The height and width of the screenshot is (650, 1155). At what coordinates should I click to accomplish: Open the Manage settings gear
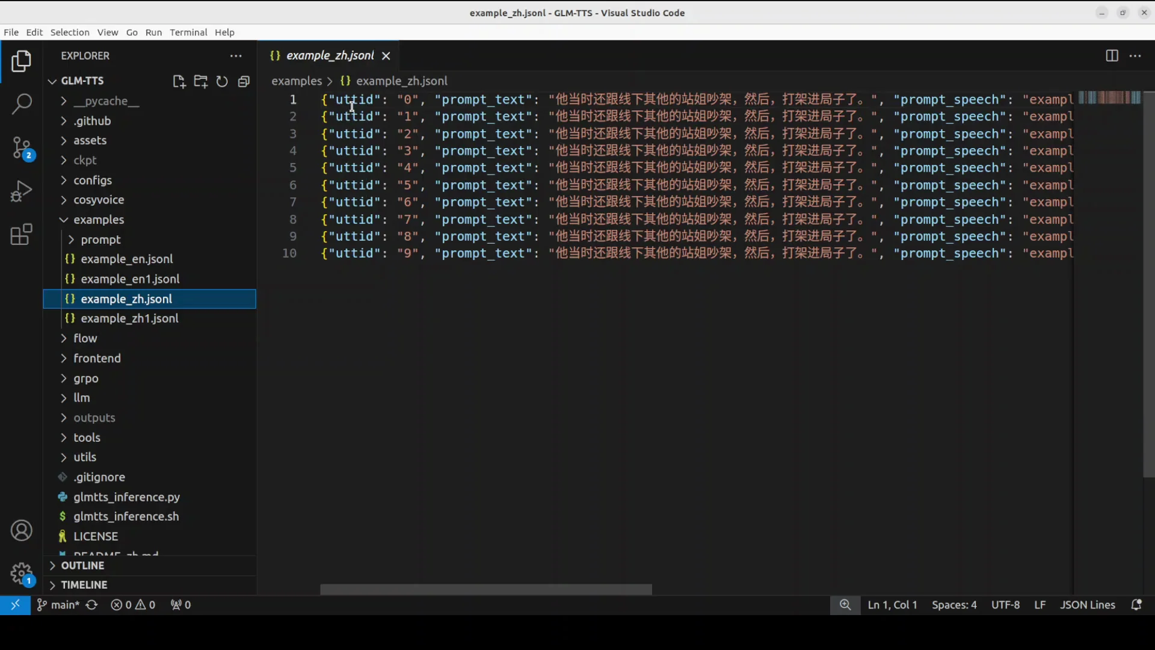click(22, 574)
